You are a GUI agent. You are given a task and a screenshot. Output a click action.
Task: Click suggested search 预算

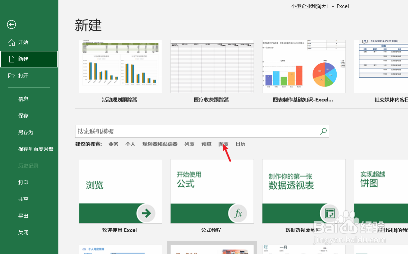[x=207, y=144]
